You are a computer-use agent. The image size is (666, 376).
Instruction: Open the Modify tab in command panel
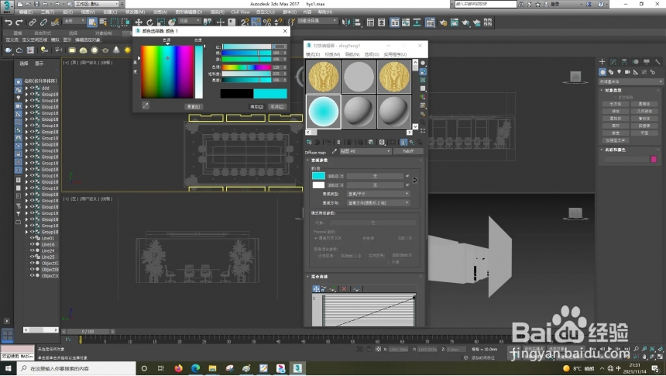point(613,62)
